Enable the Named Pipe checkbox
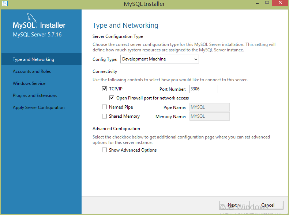The height and width of the screenshot is (215, 289). tap(105, 107)
